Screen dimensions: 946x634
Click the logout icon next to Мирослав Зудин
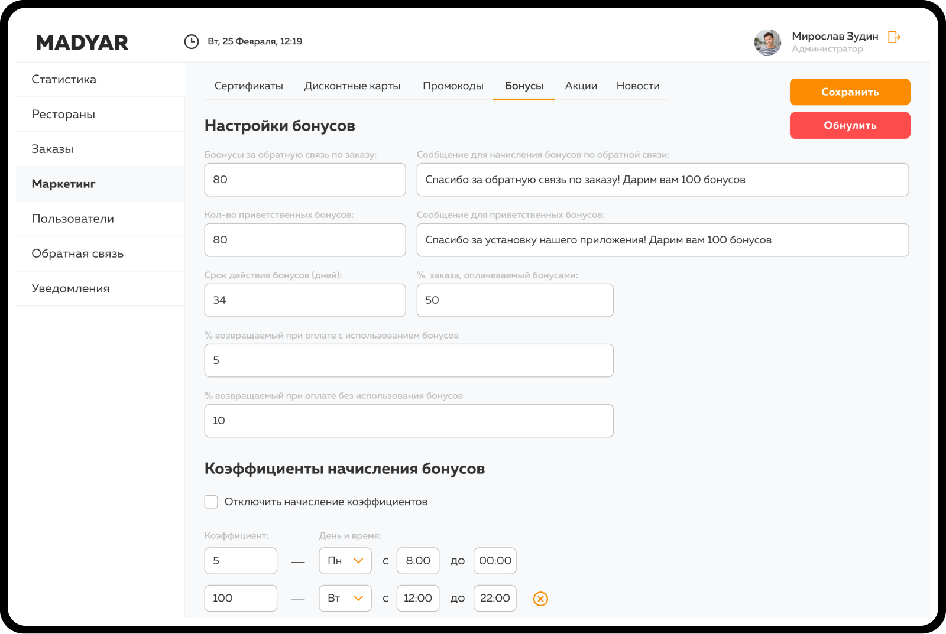pyautogui.click(x=895, y=37)
